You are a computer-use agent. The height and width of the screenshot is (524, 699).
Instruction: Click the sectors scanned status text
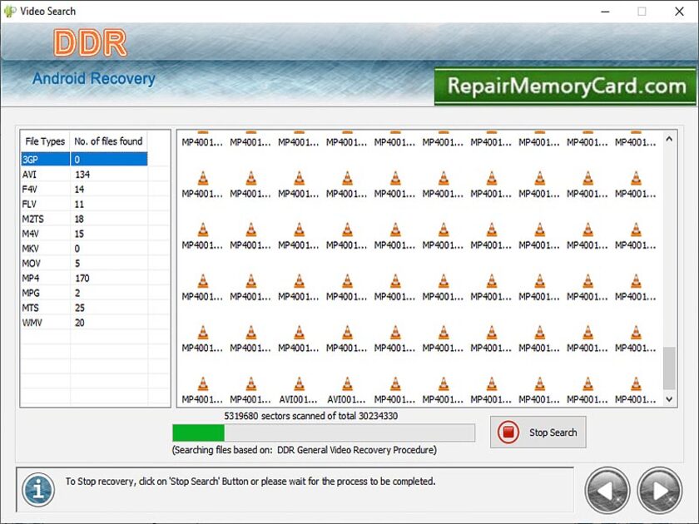point(310,416)
